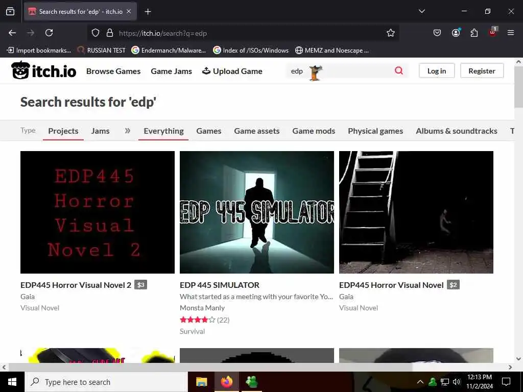Open File Explorer from the taskbar

[201, 382]
